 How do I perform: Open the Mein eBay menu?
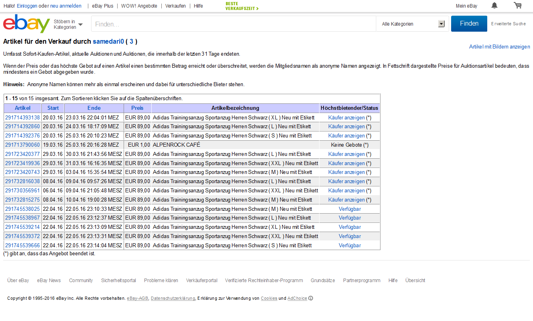pyautogui.click(x=467, y=6)
